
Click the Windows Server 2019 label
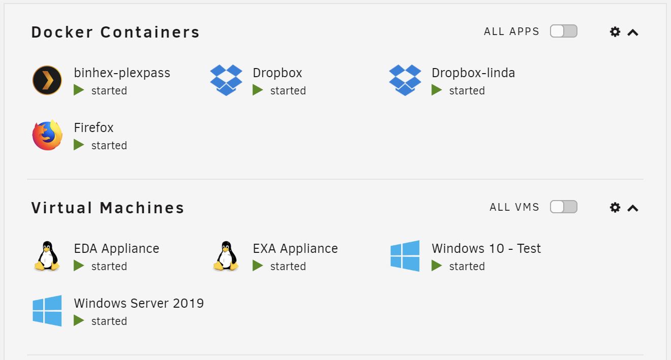139,303
